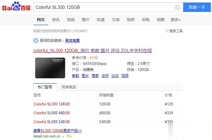Click the 百度一下 search button
Image resolution: width=212 pixels, height=140 pixels.
[x=197, y=7]
